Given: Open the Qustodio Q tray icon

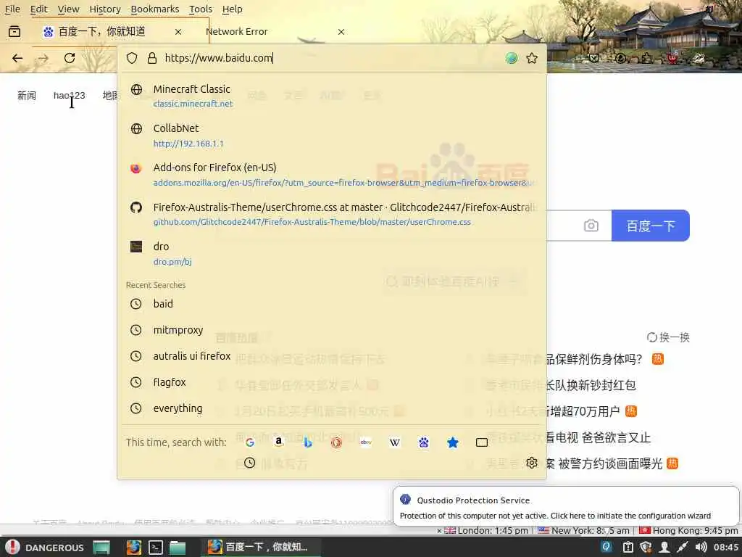Looking at the screenshot, I should (606, 548).
